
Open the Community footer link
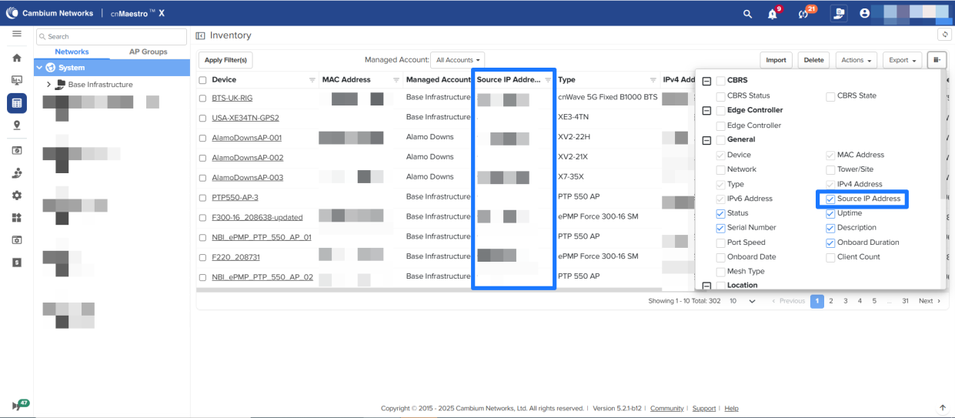point(666,408)
